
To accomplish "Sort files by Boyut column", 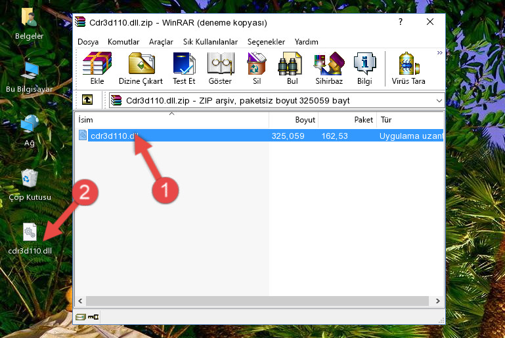I will click(x=294, y=120).
